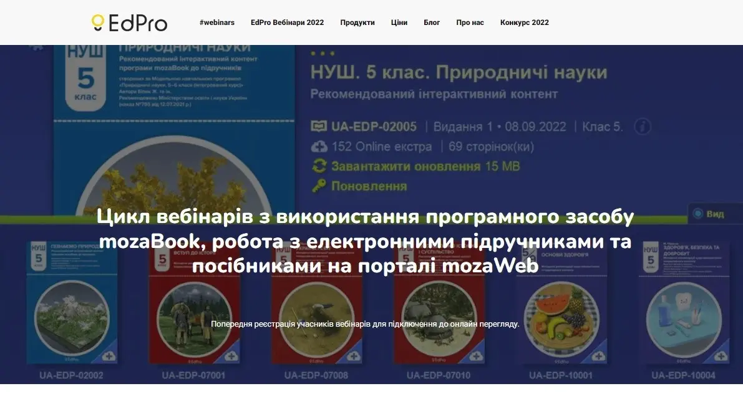Click the info icon beside Клас 5

point(643,127)
